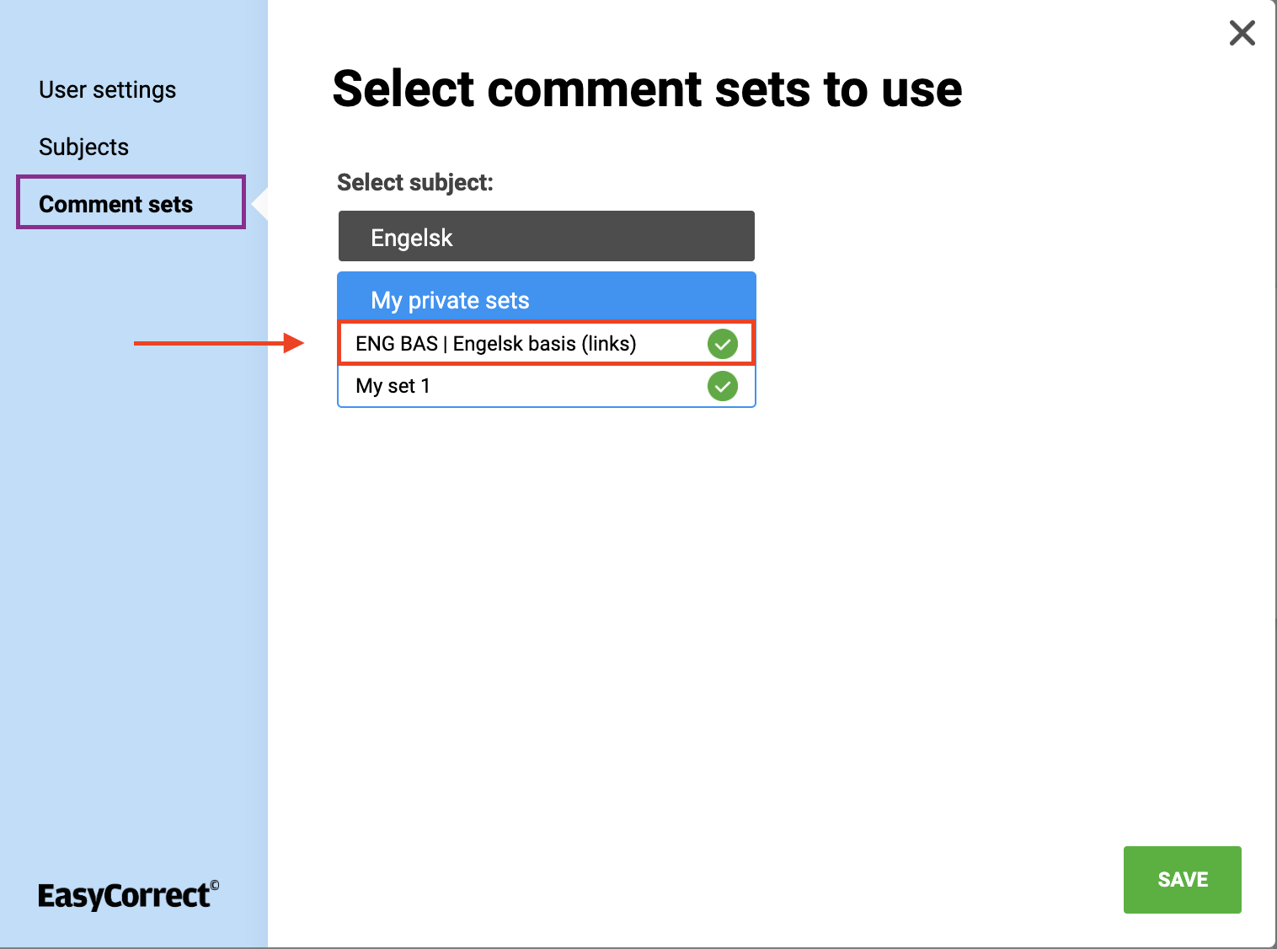
Task: Click the blank space right of the Engelsk dropdown
Action: tap(969, 237)
